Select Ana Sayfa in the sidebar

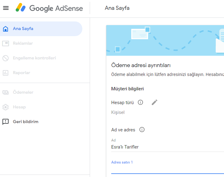click(41, 29)
